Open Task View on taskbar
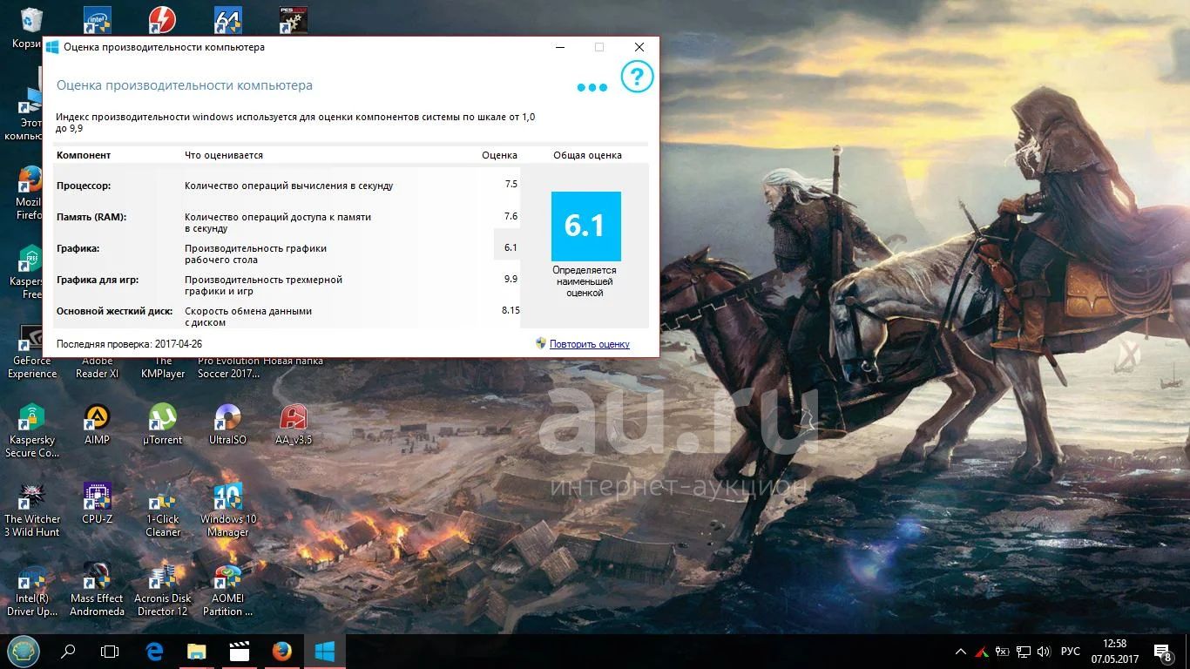 (110, 651)
